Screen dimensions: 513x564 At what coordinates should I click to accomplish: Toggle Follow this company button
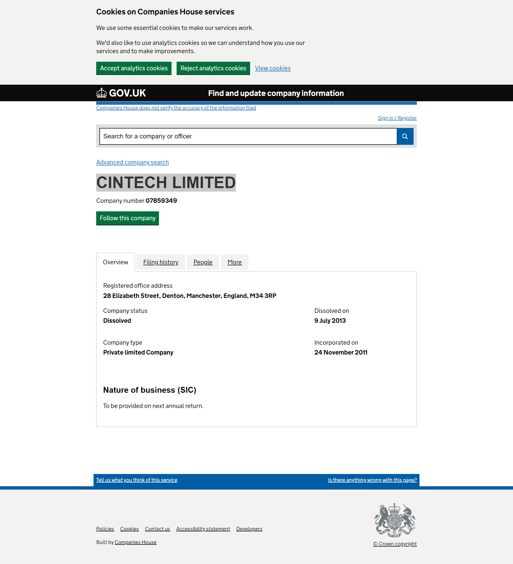127,218
